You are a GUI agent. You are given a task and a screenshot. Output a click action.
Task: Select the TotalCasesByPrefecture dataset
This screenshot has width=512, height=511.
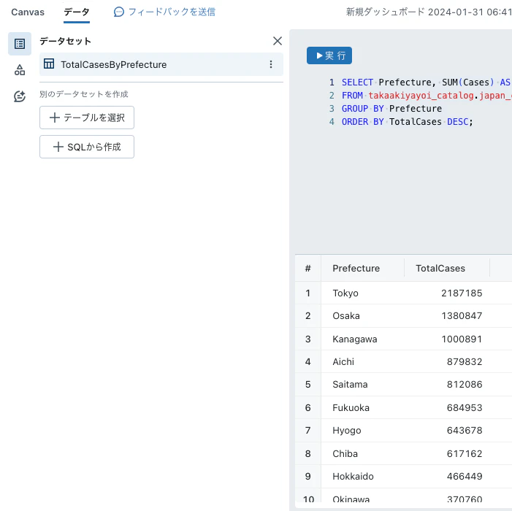click(x=161, y=64)
